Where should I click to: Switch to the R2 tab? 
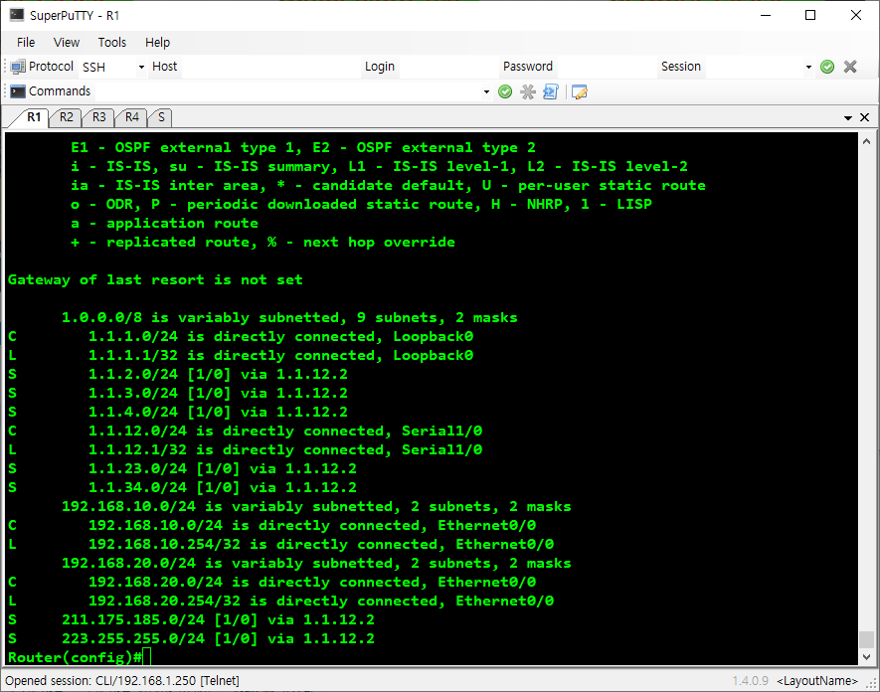pyautogui.click(x=67, y=117)
